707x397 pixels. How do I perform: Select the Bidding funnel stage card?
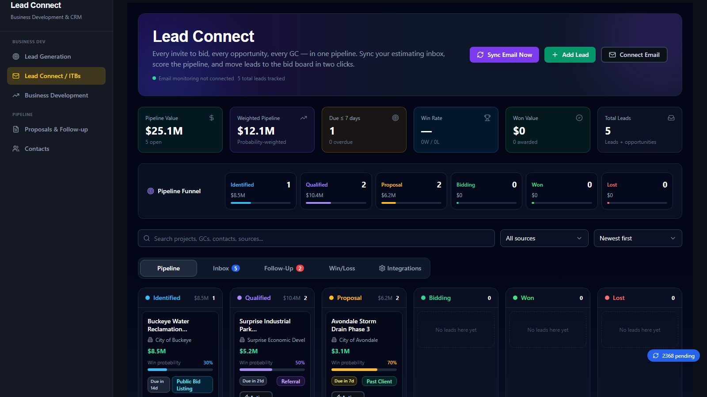(487, 191)
